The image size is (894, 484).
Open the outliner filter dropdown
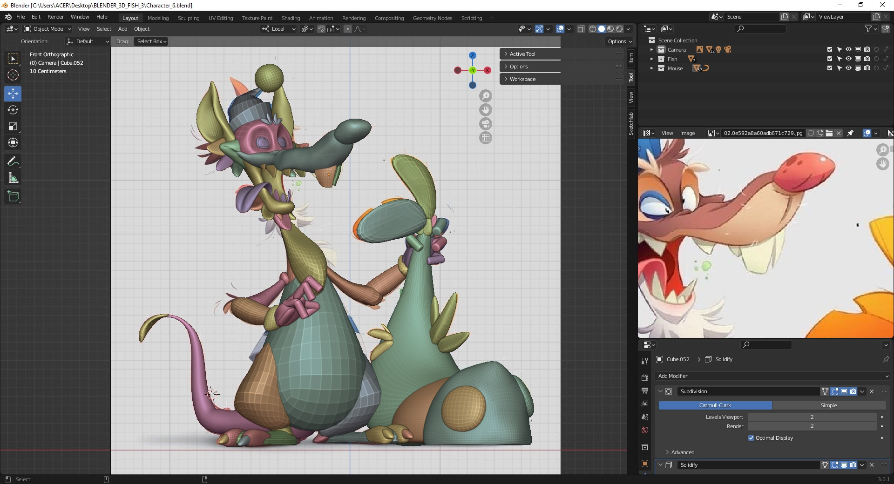pos(870,29)
